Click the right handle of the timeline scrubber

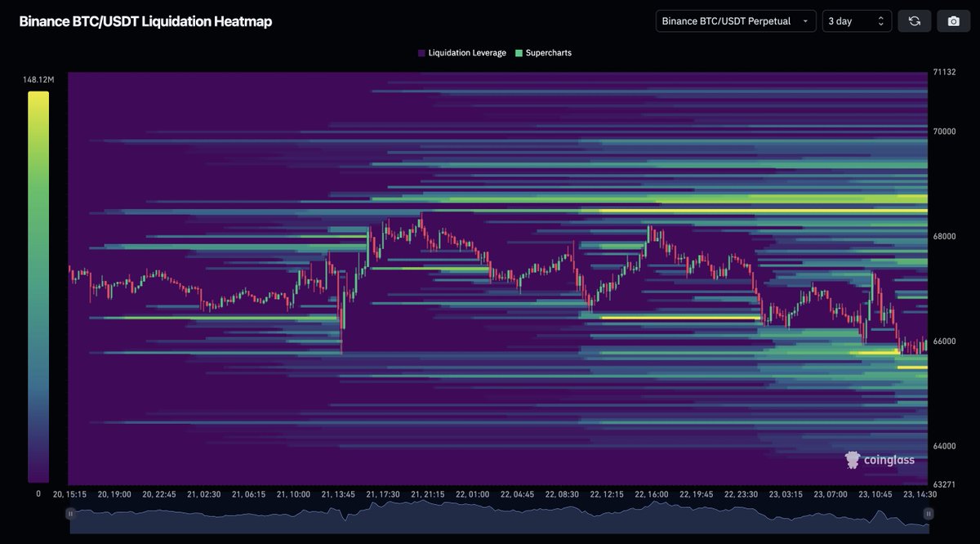click(x=927, y=513)
